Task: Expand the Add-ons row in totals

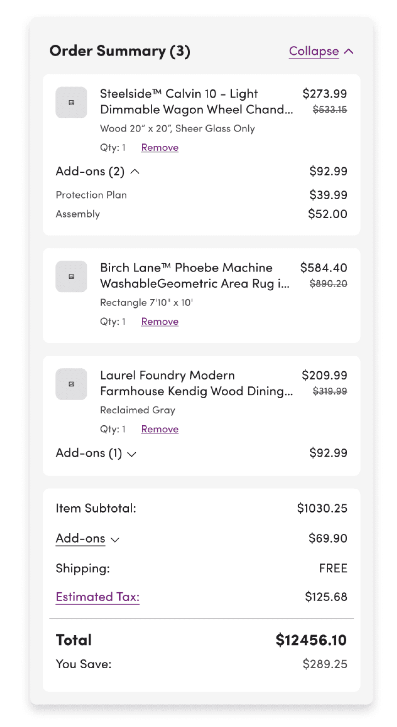Action: 88,538
